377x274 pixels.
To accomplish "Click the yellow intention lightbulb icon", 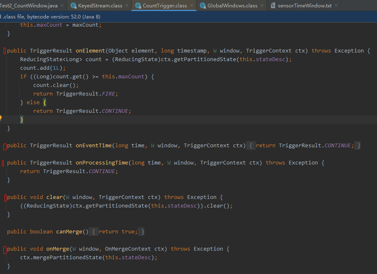I will 1,118.
